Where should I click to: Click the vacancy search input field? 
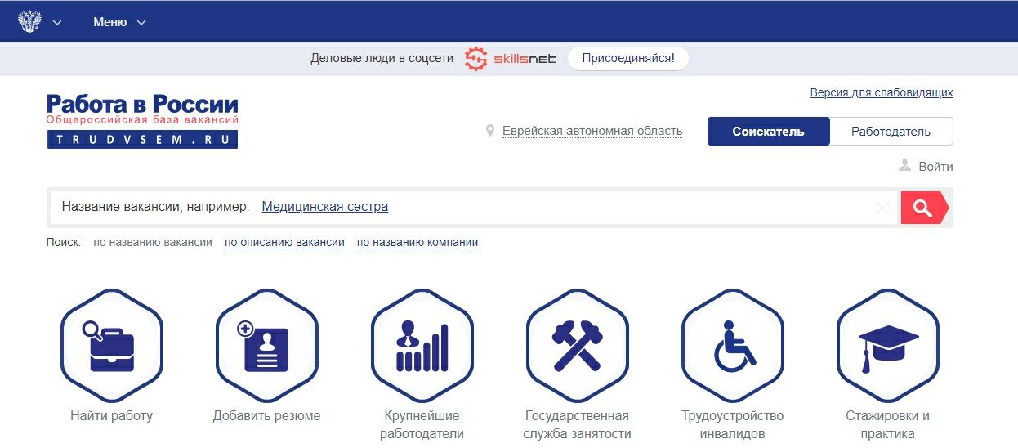[475, 208]
